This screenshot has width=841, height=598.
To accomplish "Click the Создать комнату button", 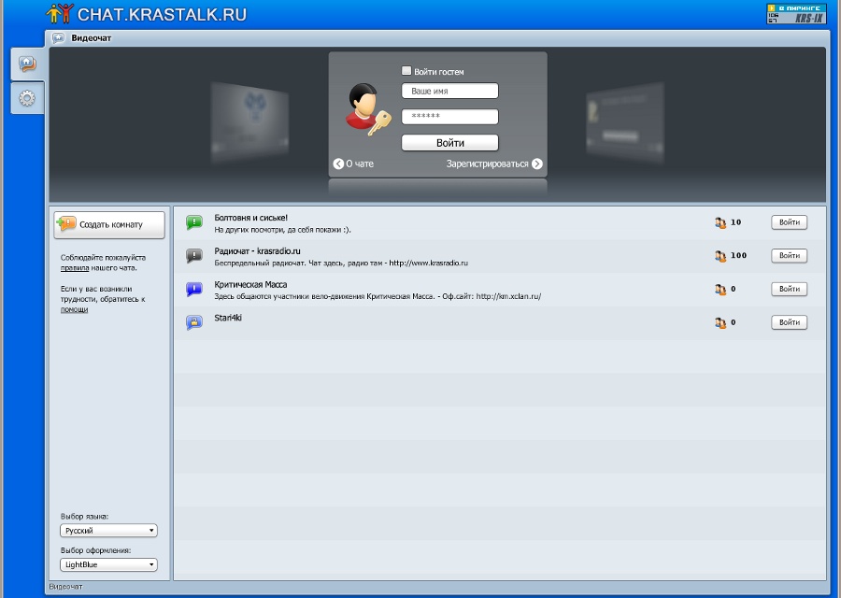I will pyautogui.click(x=109, y=224).
